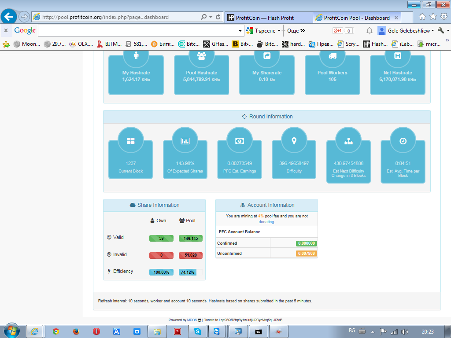Expand favorites bar overflow chevron
451x338 pixels.
447,40
